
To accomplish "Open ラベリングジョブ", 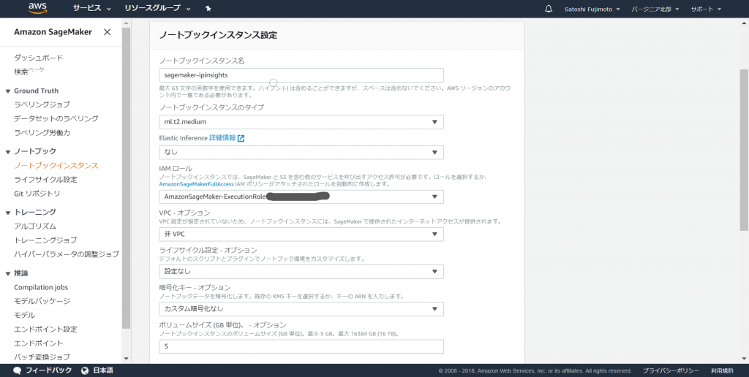I will (42, 104).
